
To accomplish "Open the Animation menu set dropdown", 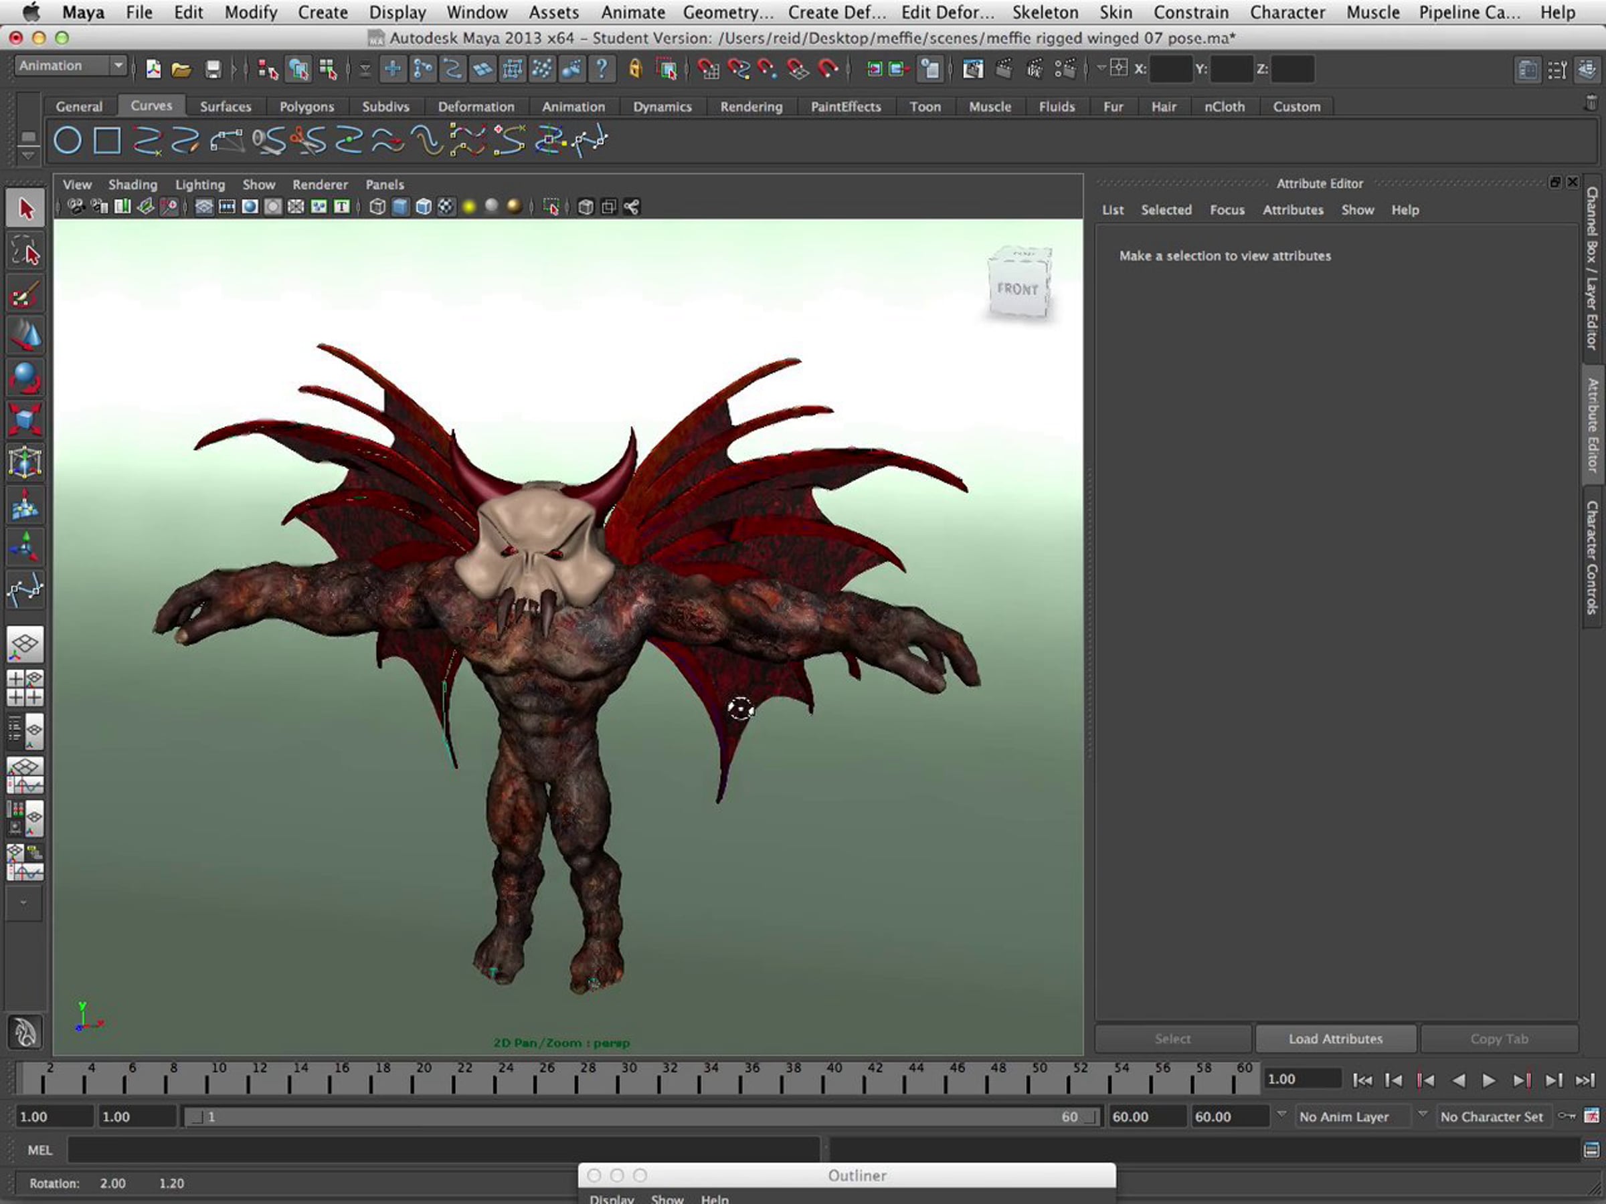I will [x=70, y=66].
